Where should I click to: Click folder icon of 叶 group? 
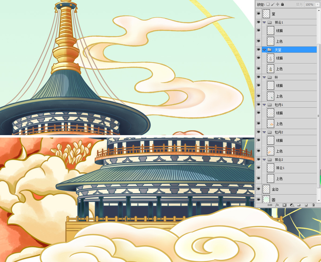tap(270, 77)
